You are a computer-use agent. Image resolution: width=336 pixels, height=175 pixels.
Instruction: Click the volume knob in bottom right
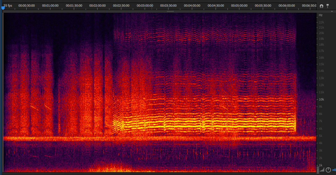[328, 170]
